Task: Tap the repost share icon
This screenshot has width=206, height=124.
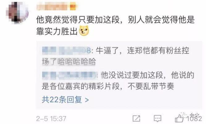Action: point(136,118)
